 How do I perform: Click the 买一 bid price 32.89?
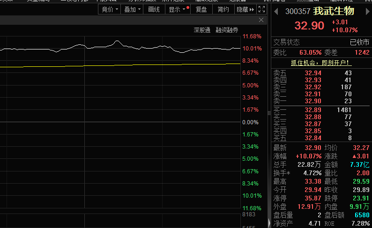(x=313, y=109)
